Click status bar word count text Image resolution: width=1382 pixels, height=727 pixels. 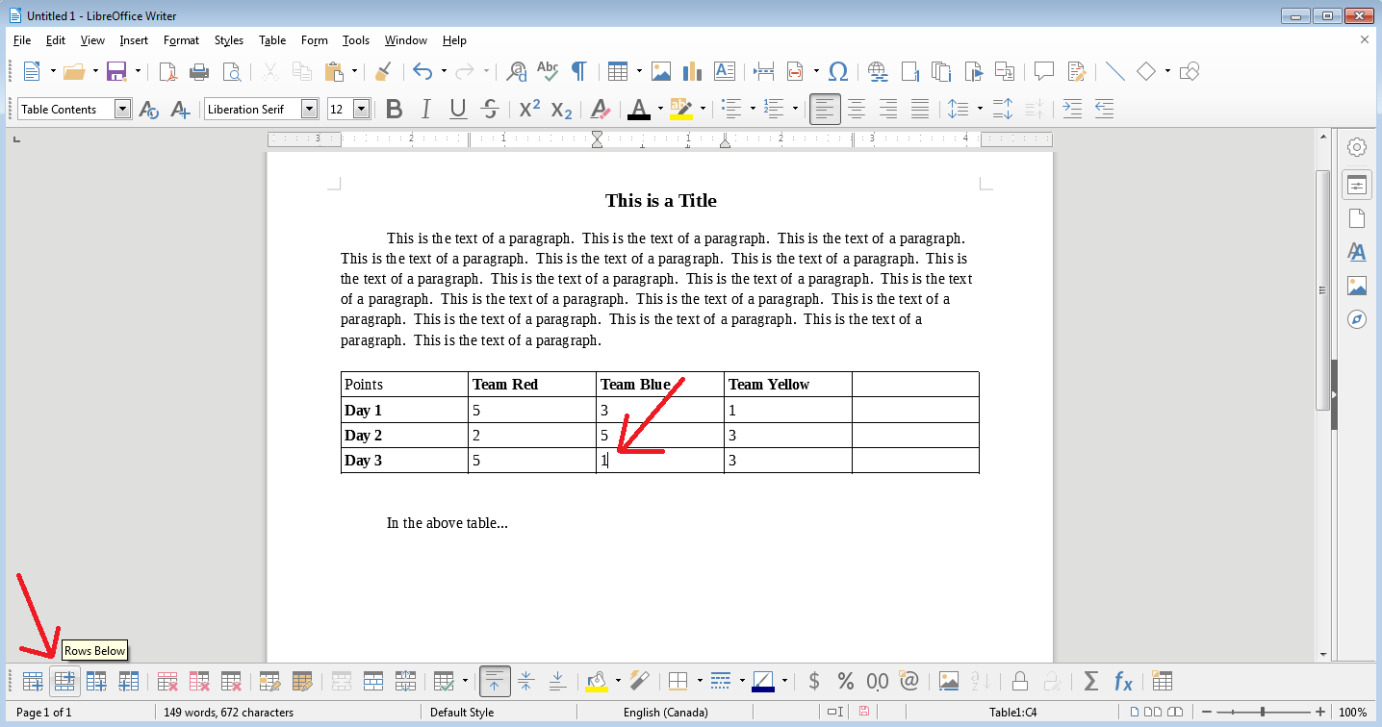point(228,713)
